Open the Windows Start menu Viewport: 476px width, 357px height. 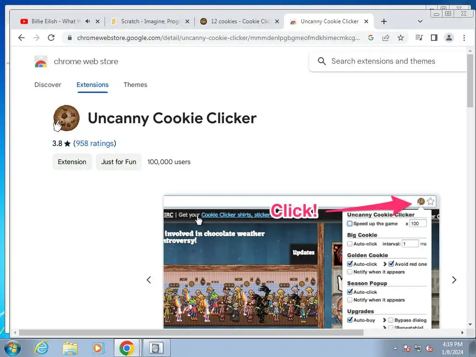[x=13, y=348]
